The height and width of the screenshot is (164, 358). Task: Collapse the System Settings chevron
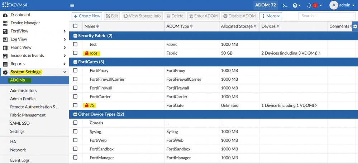coord(65,72)
